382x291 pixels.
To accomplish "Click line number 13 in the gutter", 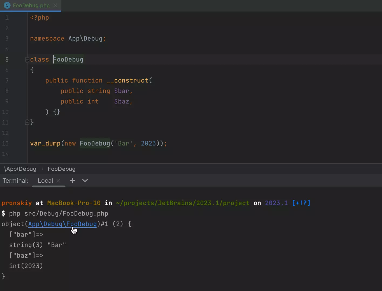I will point(5,143).
